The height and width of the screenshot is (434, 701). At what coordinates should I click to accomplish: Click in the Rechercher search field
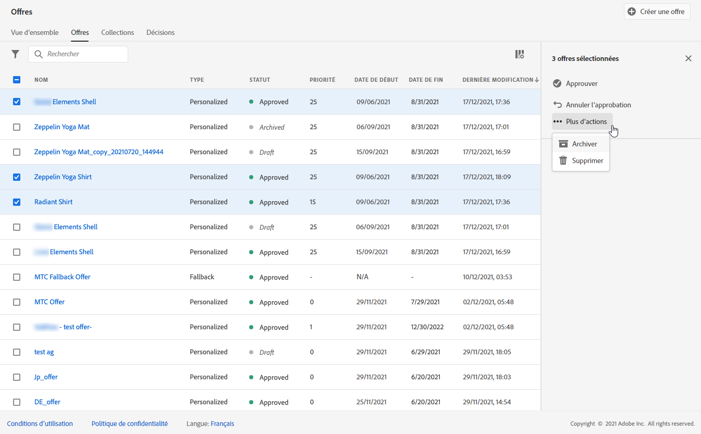[x=83, y=54]
